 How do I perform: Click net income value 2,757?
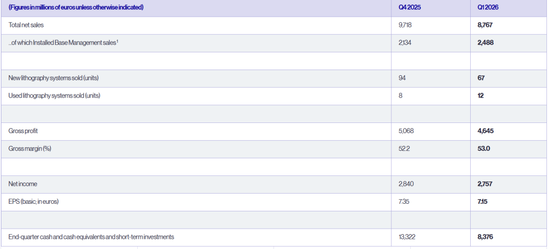[485, 184]
